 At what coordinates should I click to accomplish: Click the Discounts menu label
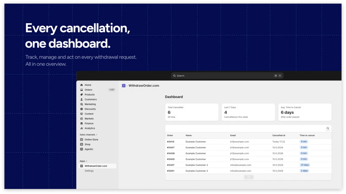(90, 109)
